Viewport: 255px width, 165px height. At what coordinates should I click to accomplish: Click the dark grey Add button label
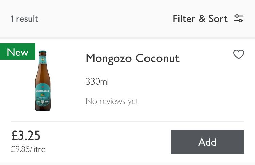207,142
